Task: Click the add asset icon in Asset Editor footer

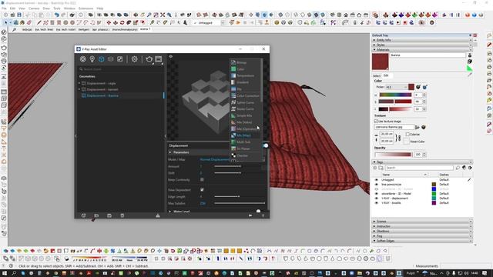Action: click(83, 215)
